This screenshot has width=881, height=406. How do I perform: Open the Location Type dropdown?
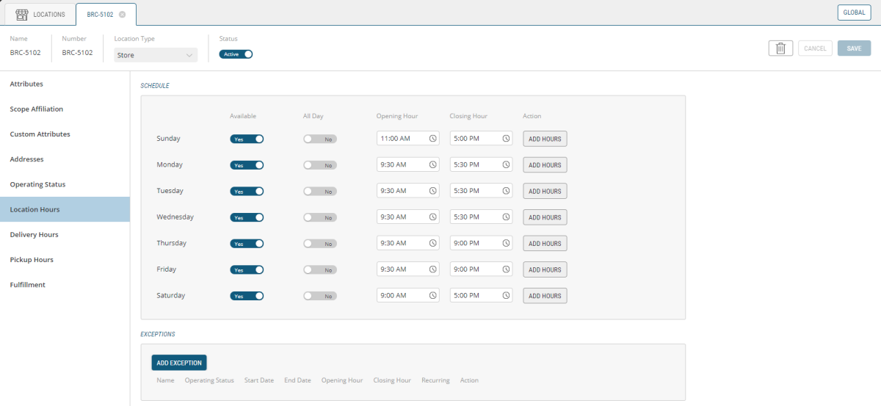pos(156,55)
